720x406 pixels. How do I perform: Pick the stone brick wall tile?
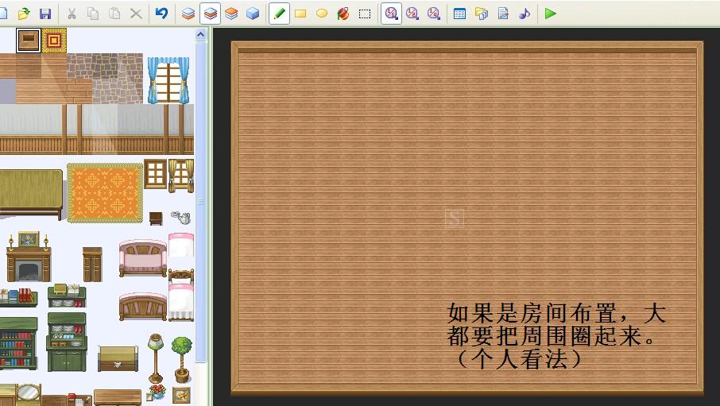click(x=105, y=79)
